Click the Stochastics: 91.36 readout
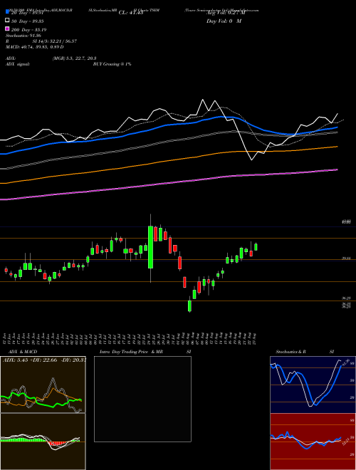 point(23,36)
